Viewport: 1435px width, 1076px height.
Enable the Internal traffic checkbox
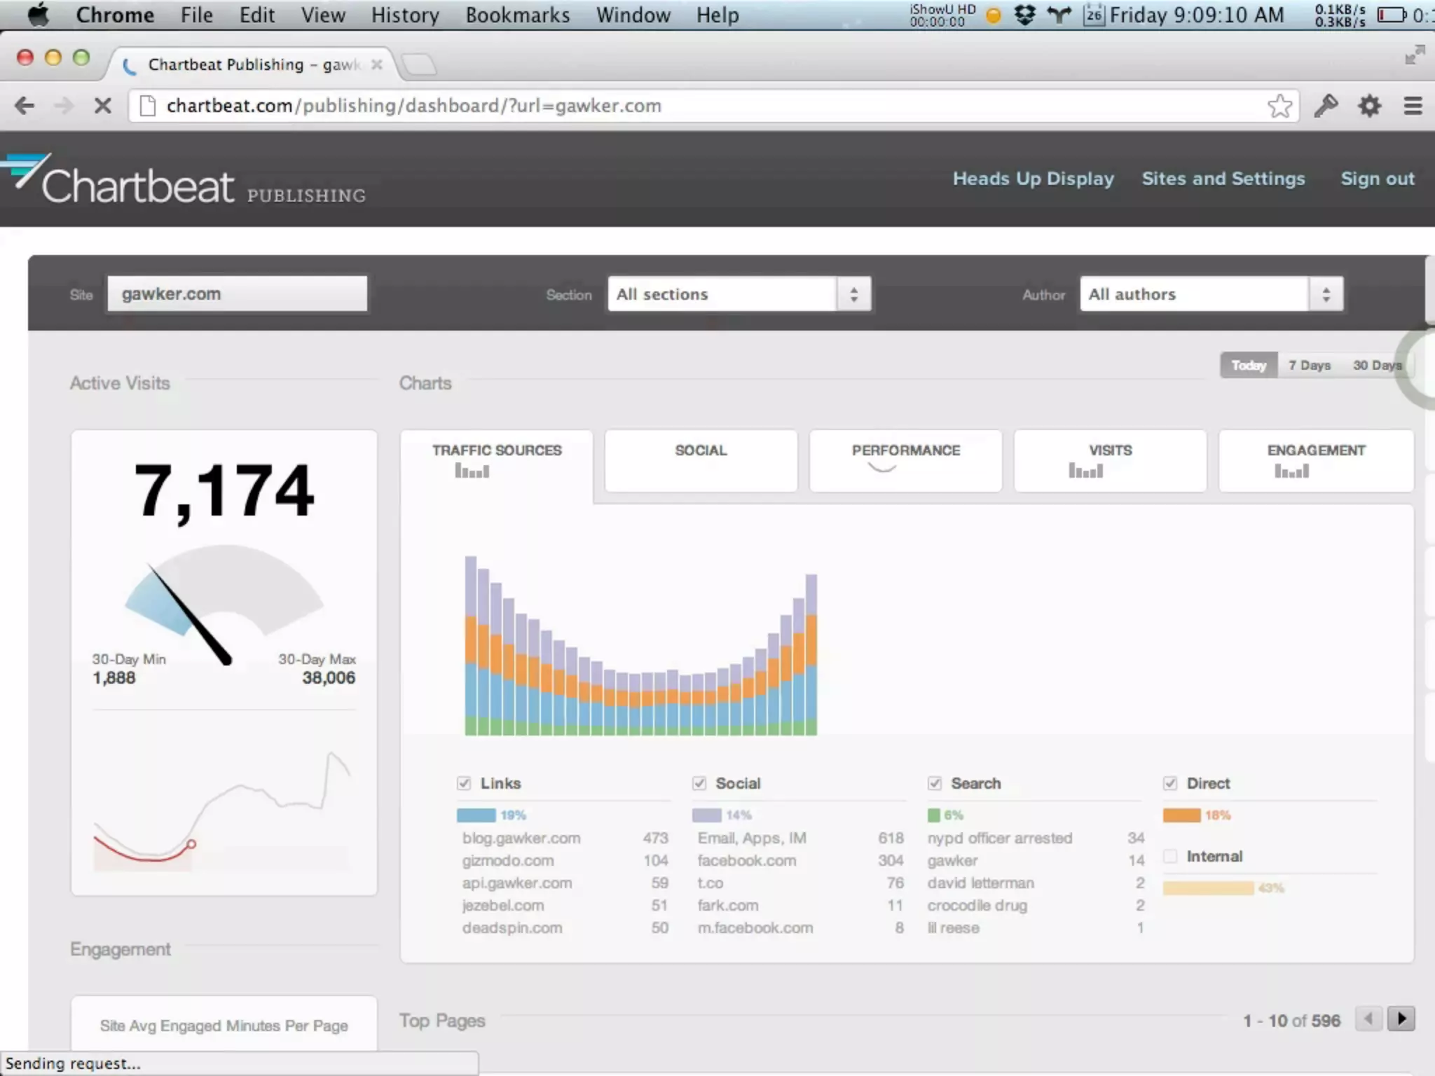click(x=1170, y=856)
